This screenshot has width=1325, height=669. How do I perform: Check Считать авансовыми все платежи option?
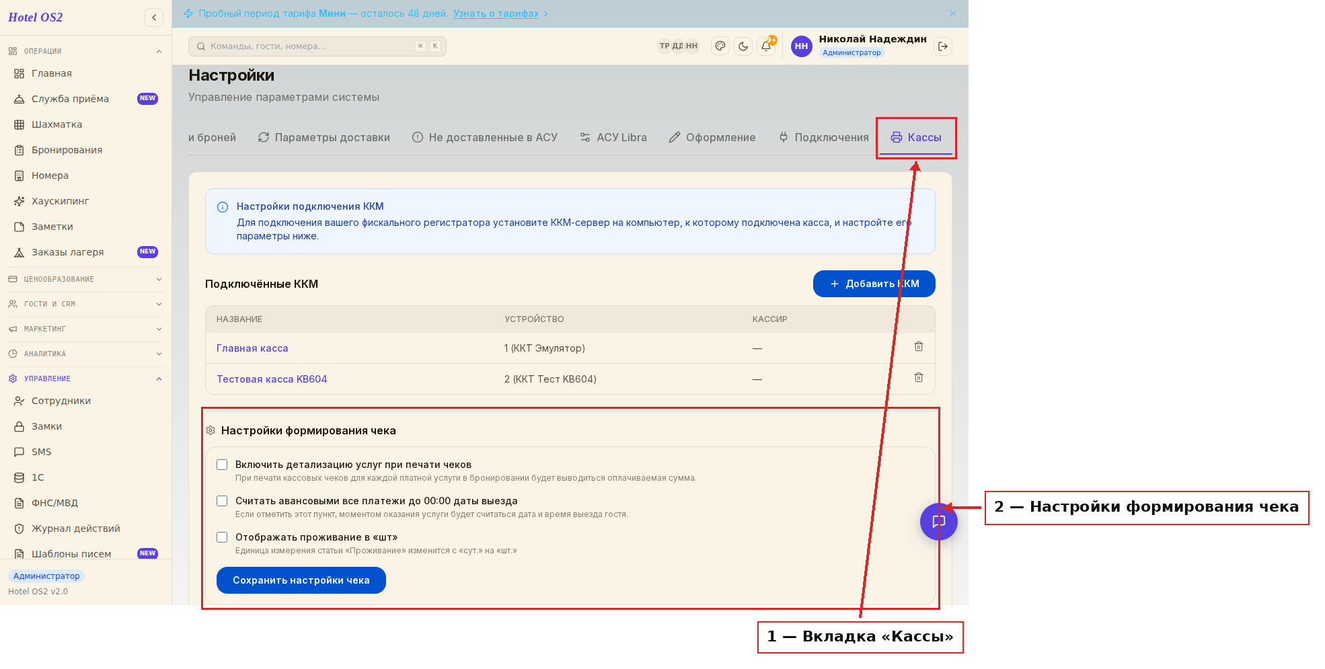[222, 501]
